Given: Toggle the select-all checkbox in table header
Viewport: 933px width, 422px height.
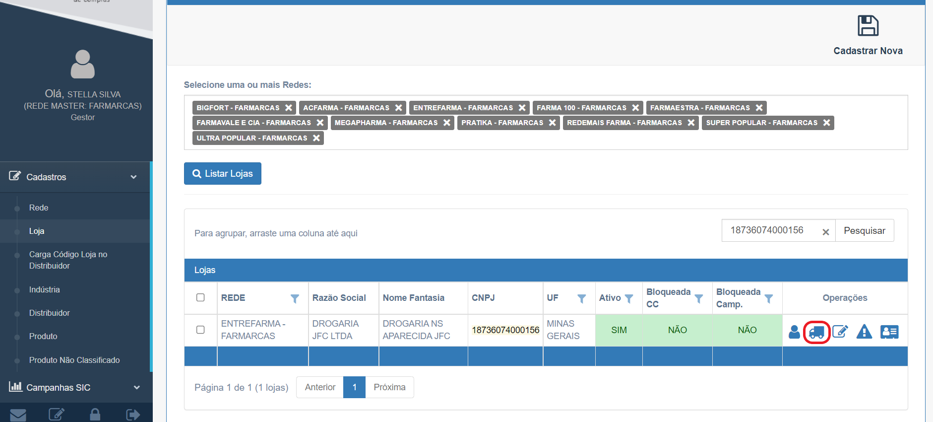Looking at the screenshot, I should coord(200,297).
